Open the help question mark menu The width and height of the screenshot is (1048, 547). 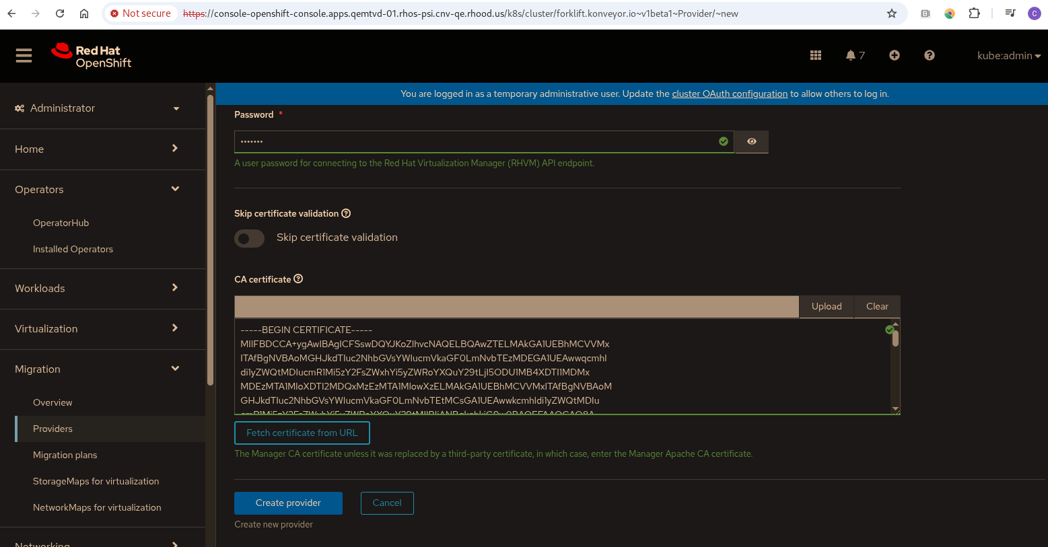930,56
